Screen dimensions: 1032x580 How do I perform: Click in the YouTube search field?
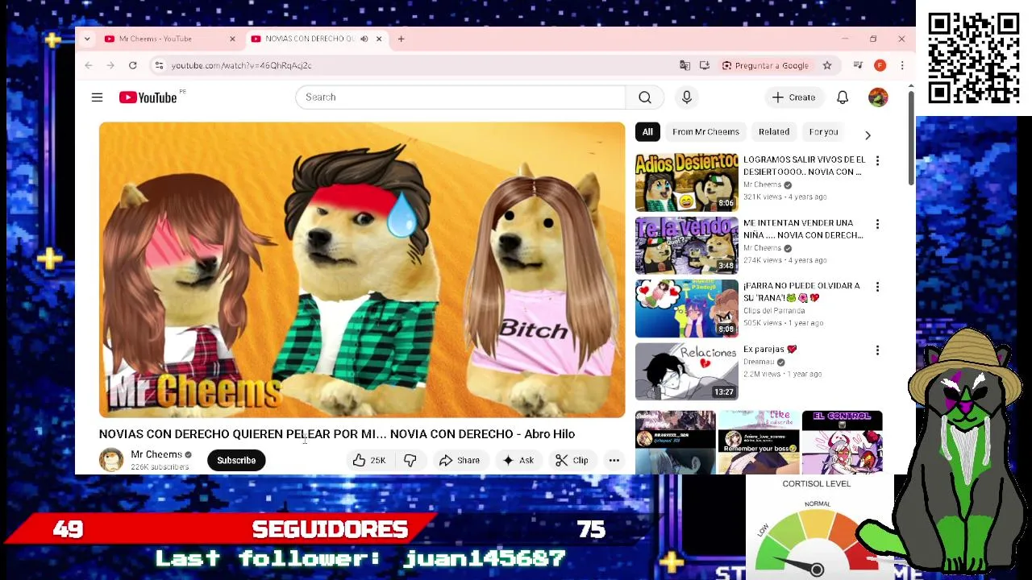pyautogui.click(x=460, y=97)
